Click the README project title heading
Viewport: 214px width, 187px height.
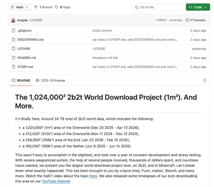106,102
